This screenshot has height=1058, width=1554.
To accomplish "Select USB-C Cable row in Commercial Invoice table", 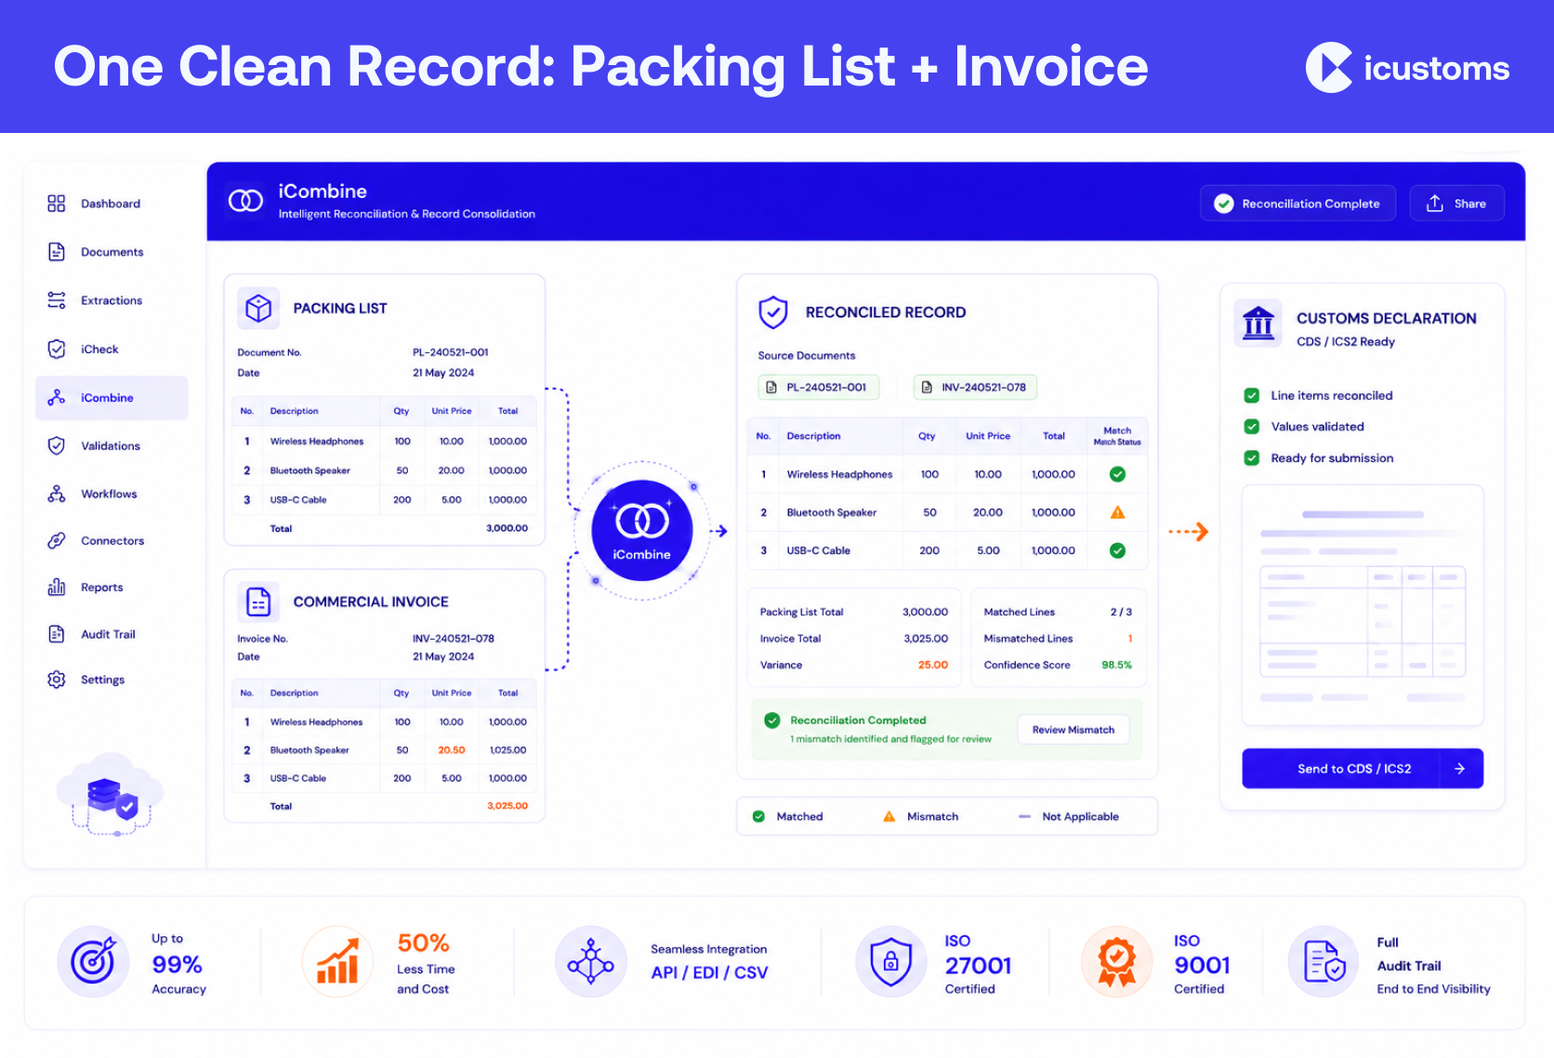I will coord(384,778).
